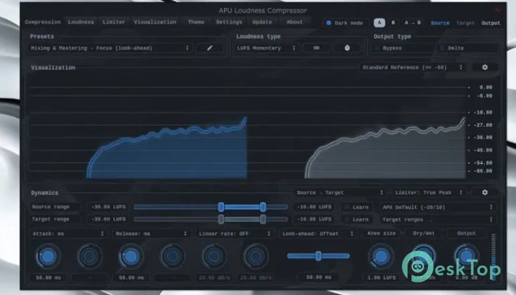This screenshot has width=516, height=295.
Task: Click the A → B copy button
Action: pos(413,23)
